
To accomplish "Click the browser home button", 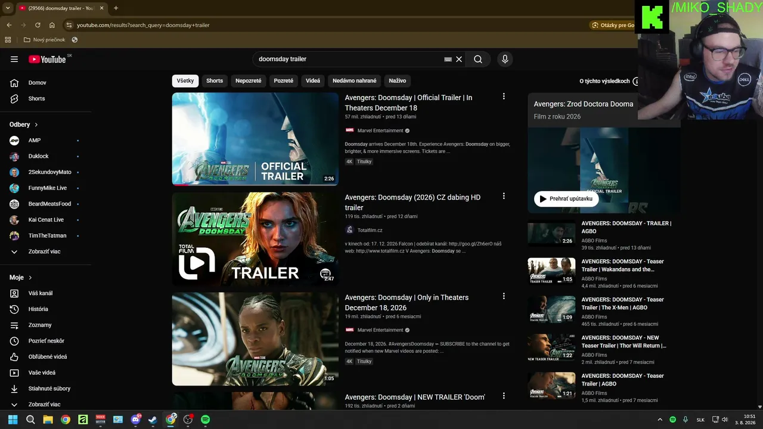I will [x=52, y=25].
